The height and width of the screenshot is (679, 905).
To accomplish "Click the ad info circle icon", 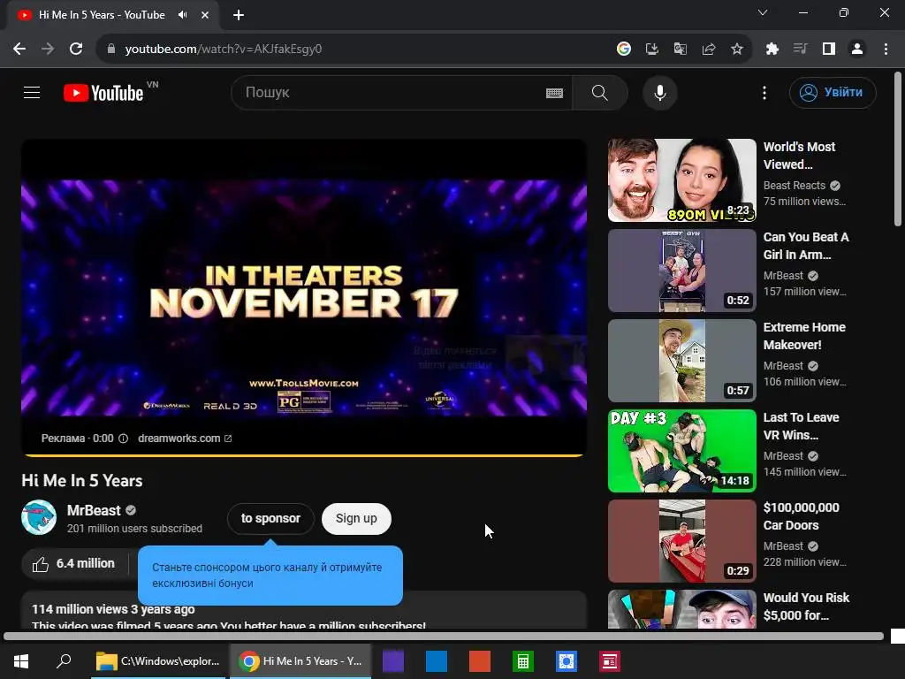I will [x=123, y=439].
